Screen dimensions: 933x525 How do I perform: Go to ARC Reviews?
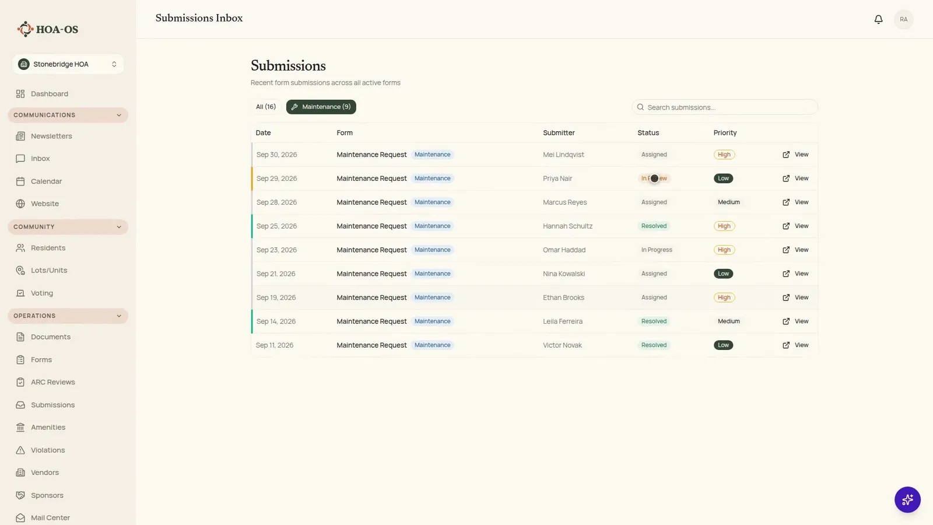click(68, 382)
